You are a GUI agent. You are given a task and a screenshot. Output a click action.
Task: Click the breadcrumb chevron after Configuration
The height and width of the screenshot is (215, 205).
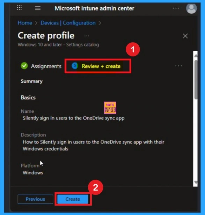(x=100, y=23)
